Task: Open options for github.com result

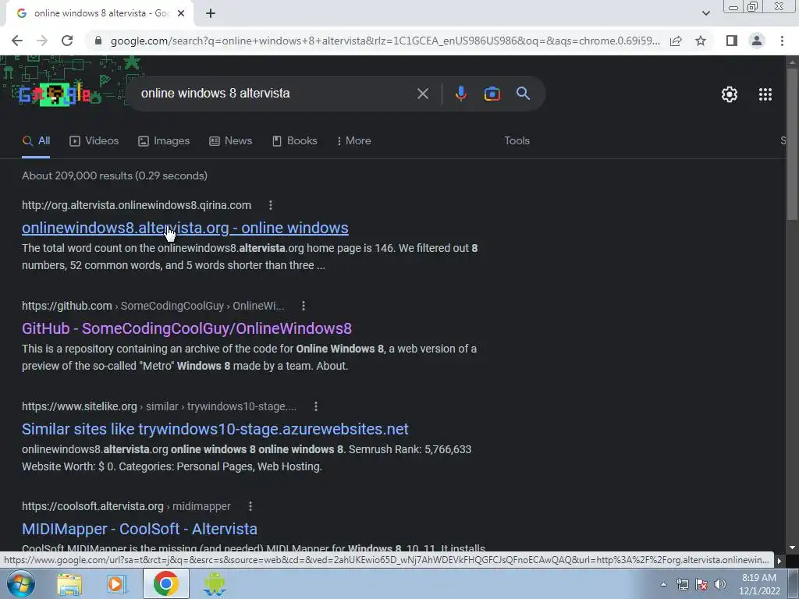Action: point(304,306)
